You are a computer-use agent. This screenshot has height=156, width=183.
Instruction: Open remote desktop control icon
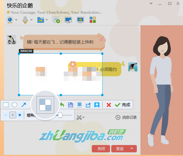(x=68, y=20)
